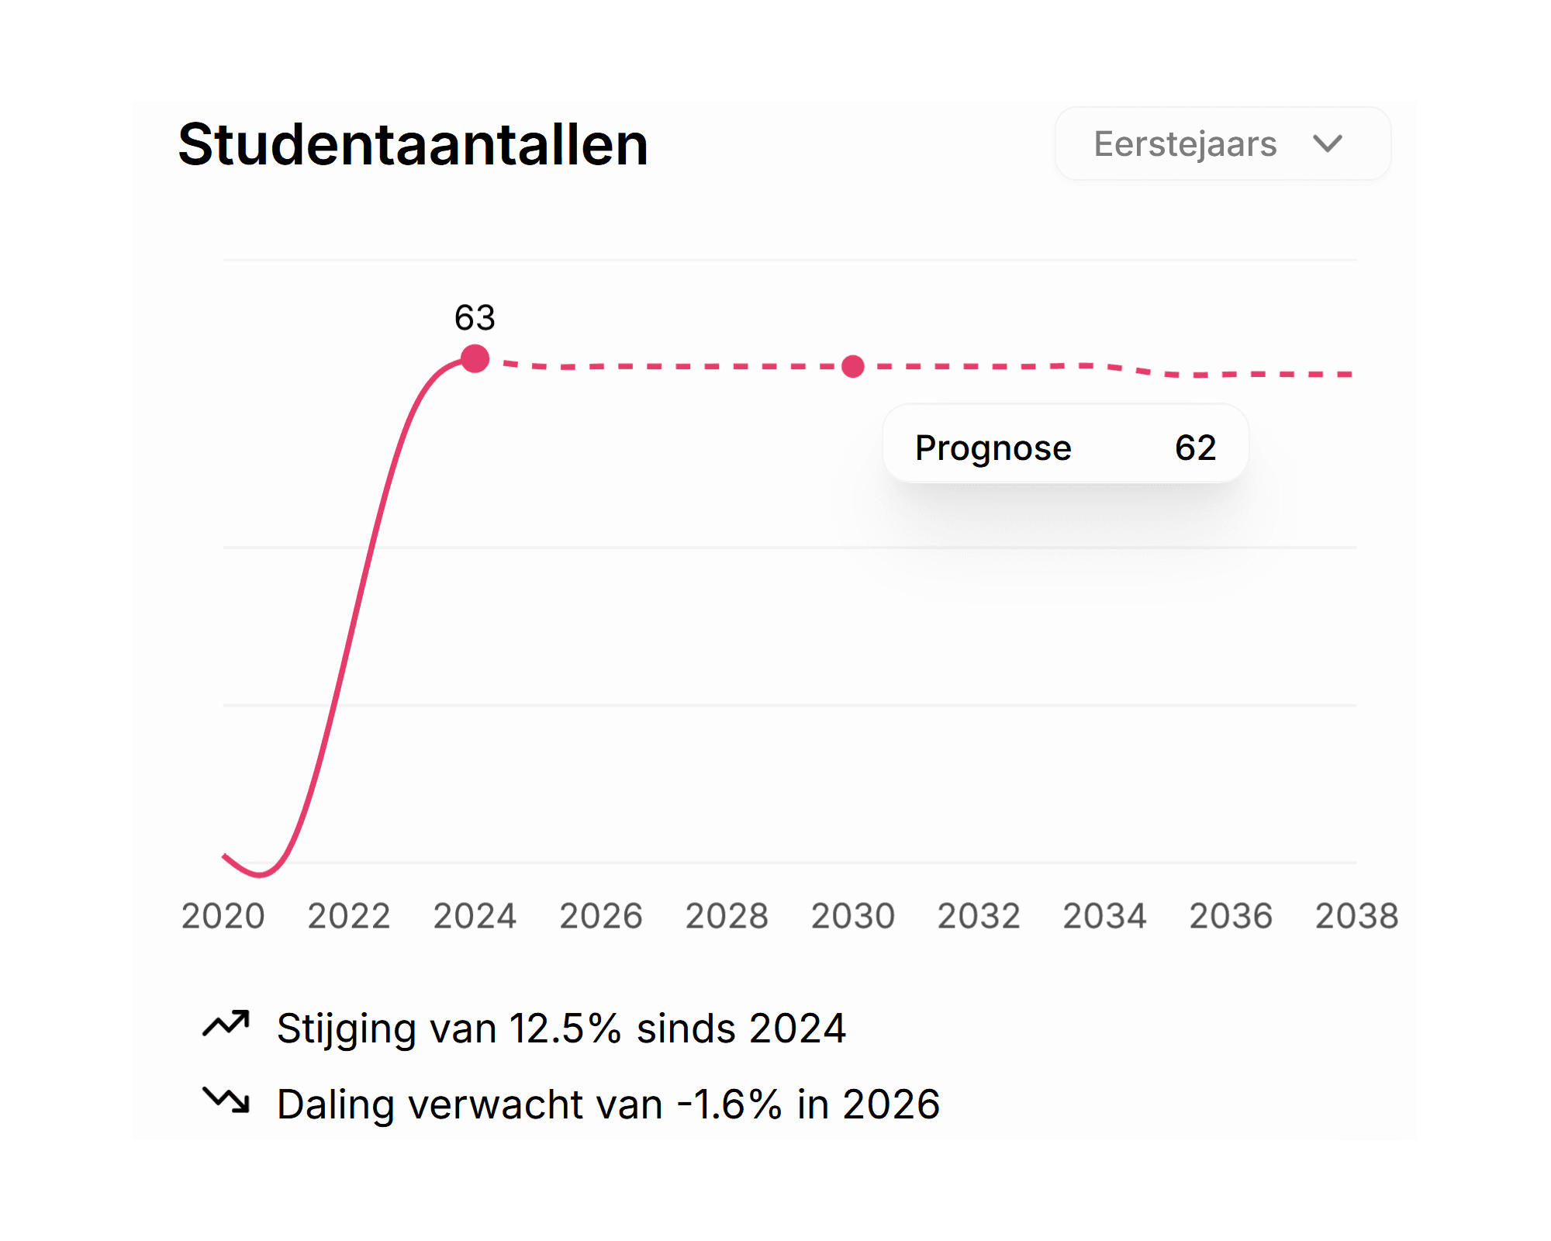Screen dimensions: 1551x1241
Task: Select the 2024 data point marker
Action: (475, 359)
